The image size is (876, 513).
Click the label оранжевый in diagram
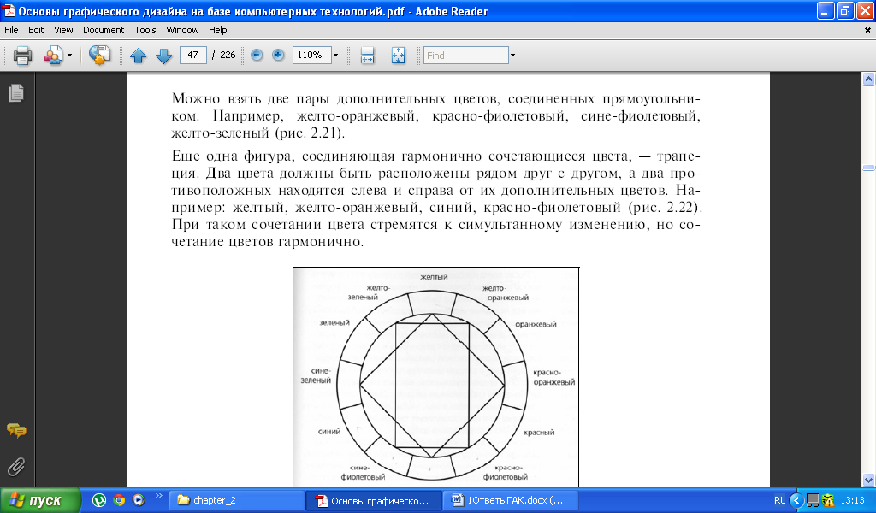(536, 324)
